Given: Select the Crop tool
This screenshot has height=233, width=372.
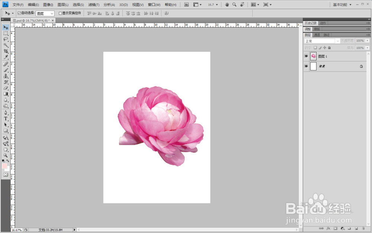Looking at the screenshot, I should 6,51.
